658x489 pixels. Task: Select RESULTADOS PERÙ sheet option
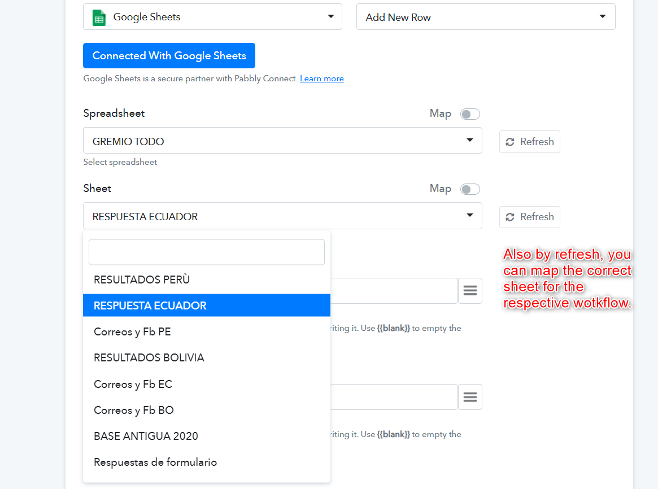coord(207,280)
